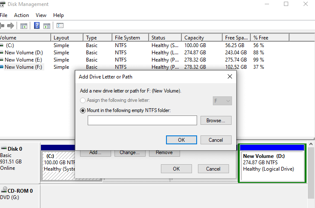Click the 56.25 GB free space cell
This screenshot has height=208, width=315.
pyautogui.click(x=235, y=45)
